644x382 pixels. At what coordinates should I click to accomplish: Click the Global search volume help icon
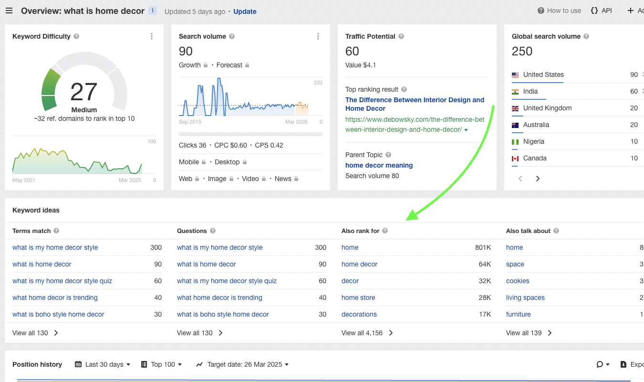click(586, 36)
